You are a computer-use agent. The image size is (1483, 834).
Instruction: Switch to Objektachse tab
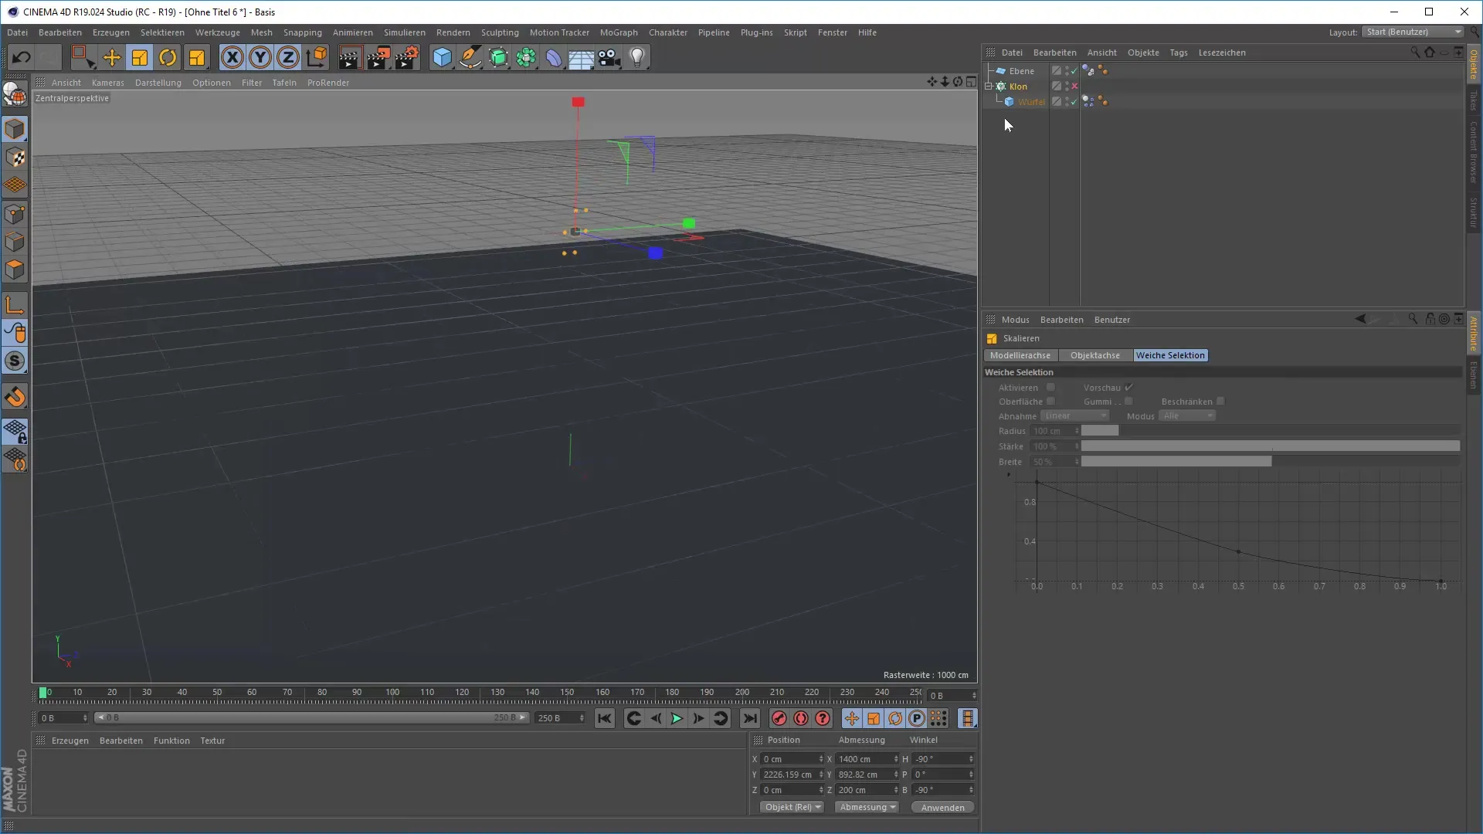[1094, 355]
